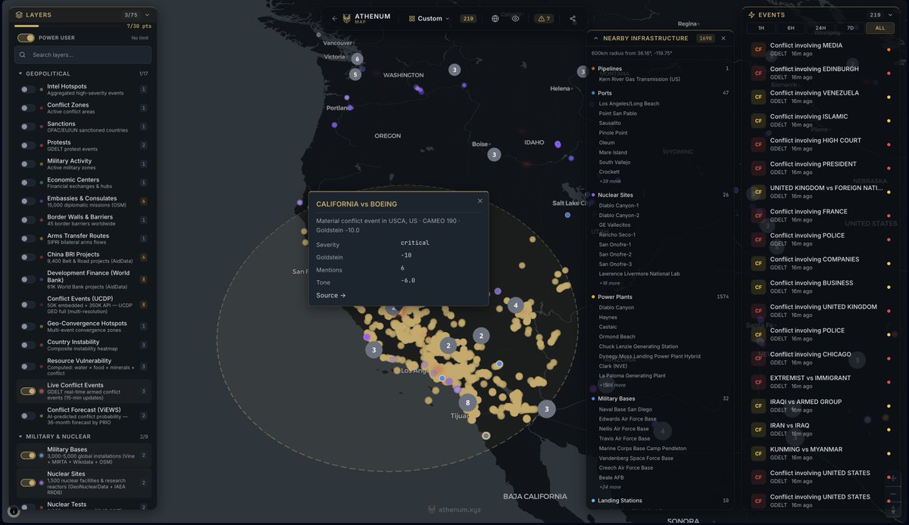Viewport: 909px width, 525px height.
Task: Click the CF icon for KUNMING vs MYANMAR
Action: 758,453
